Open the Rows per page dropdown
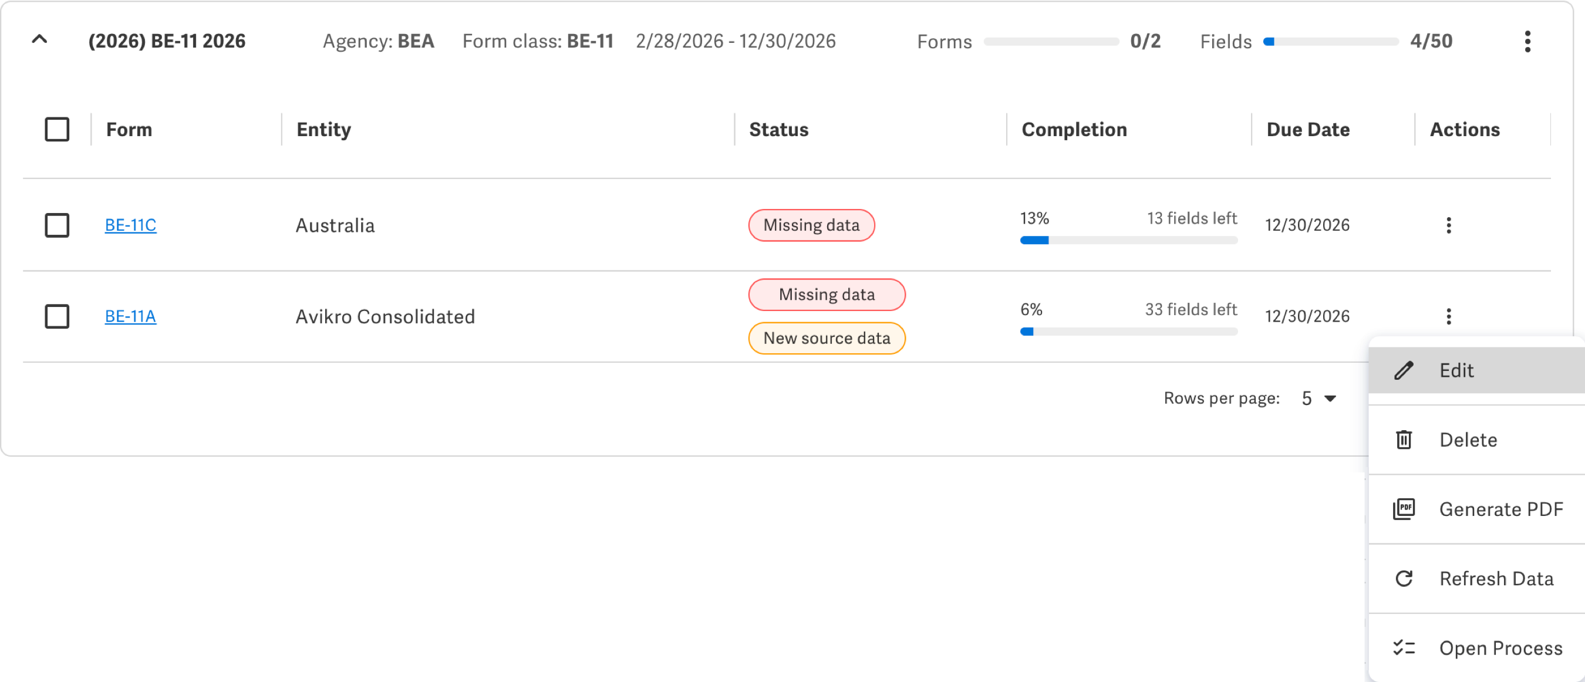The width and height of the screenshot is (1585, 682). tap(1318, 399)
